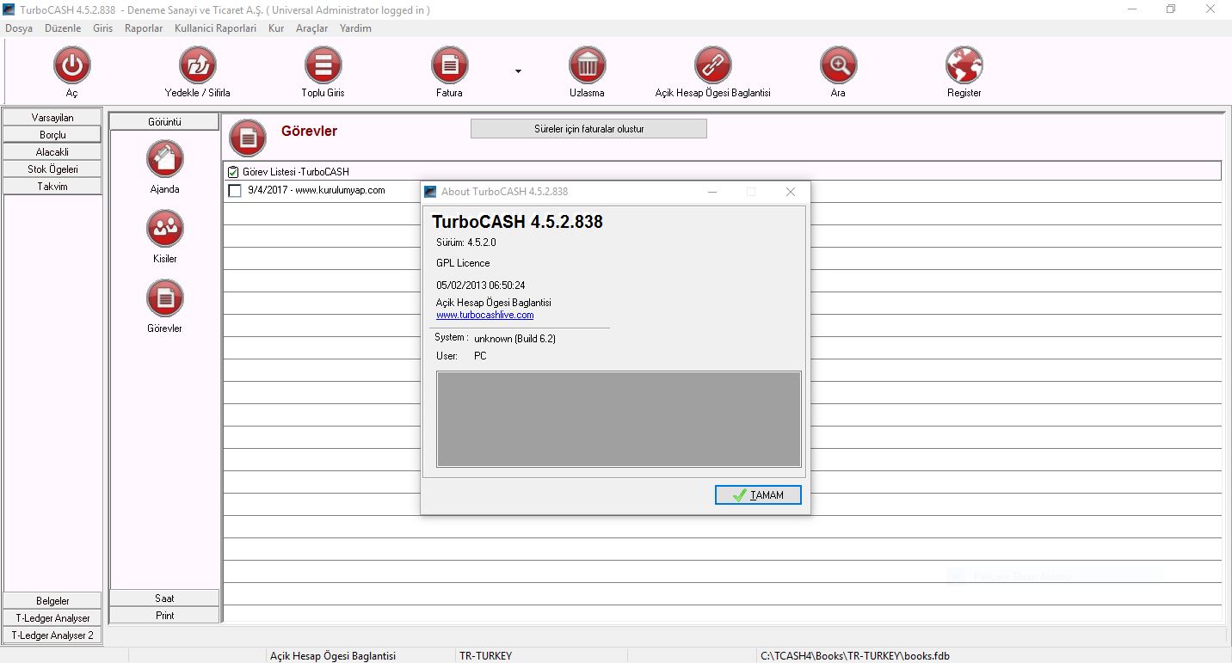Select the Alacakli panel tab

(52, 151)
